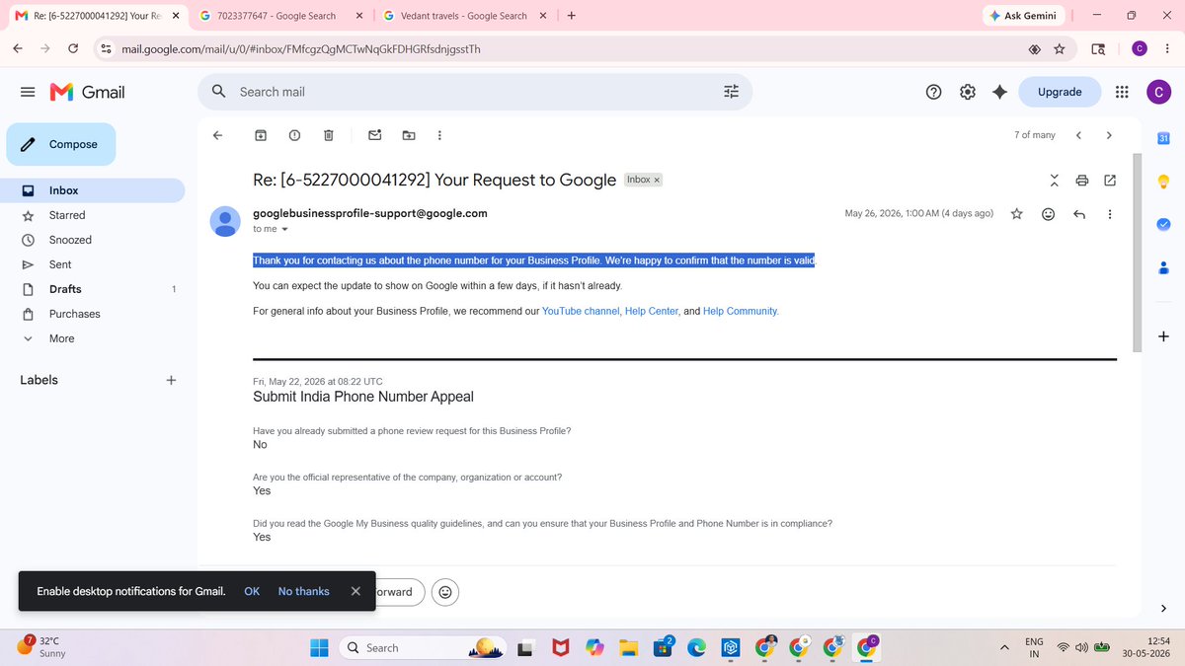This screenshot has width=1185, height=666.
Task: Open the Move to folder icon
Action: 409,135
